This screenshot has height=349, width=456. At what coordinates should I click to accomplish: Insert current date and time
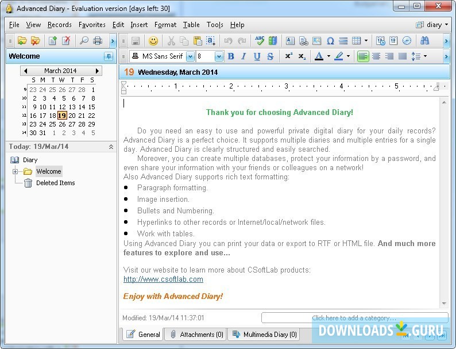pyautogui.click(x=380, y=41)
